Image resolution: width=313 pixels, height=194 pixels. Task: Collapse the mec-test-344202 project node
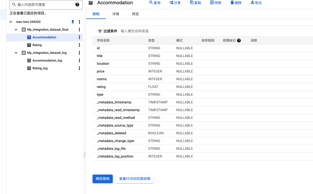11,22
